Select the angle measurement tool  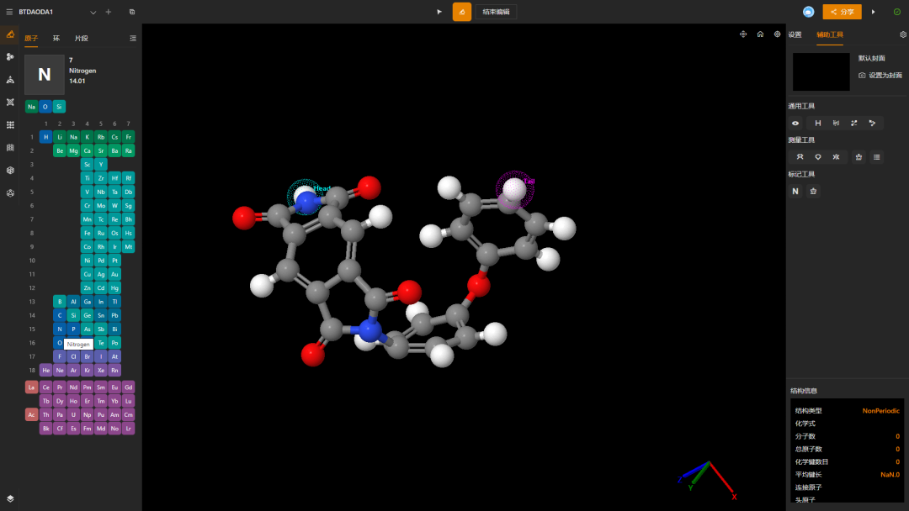(x=818, y=157)
